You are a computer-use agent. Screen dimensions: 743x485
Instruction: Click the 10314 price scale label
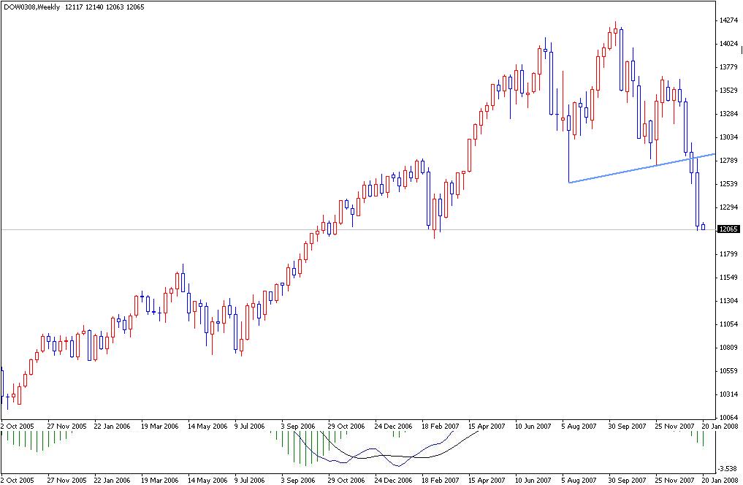pyautogui.click(x=728, y=394)
